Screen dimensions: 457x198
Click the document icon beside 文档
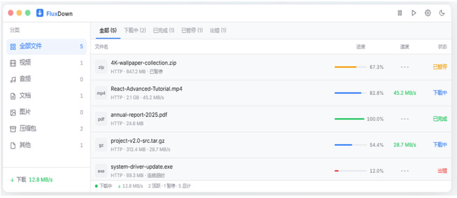[x=13, y=96]
